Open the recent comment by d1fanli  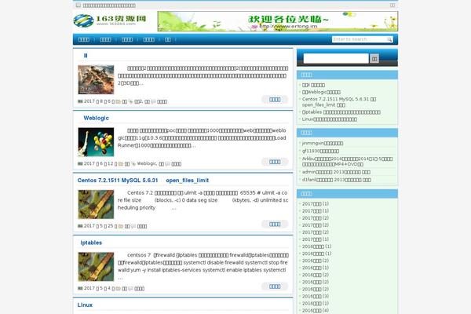click(x=337, y=180)
